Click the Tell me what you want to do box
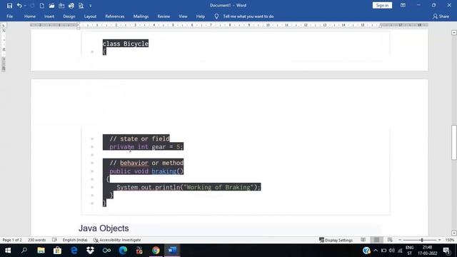This screenshot has height=257, width=457. [248, 16]
